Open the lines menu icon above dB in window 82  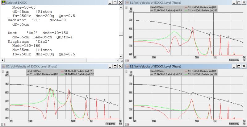pos(126,71)
